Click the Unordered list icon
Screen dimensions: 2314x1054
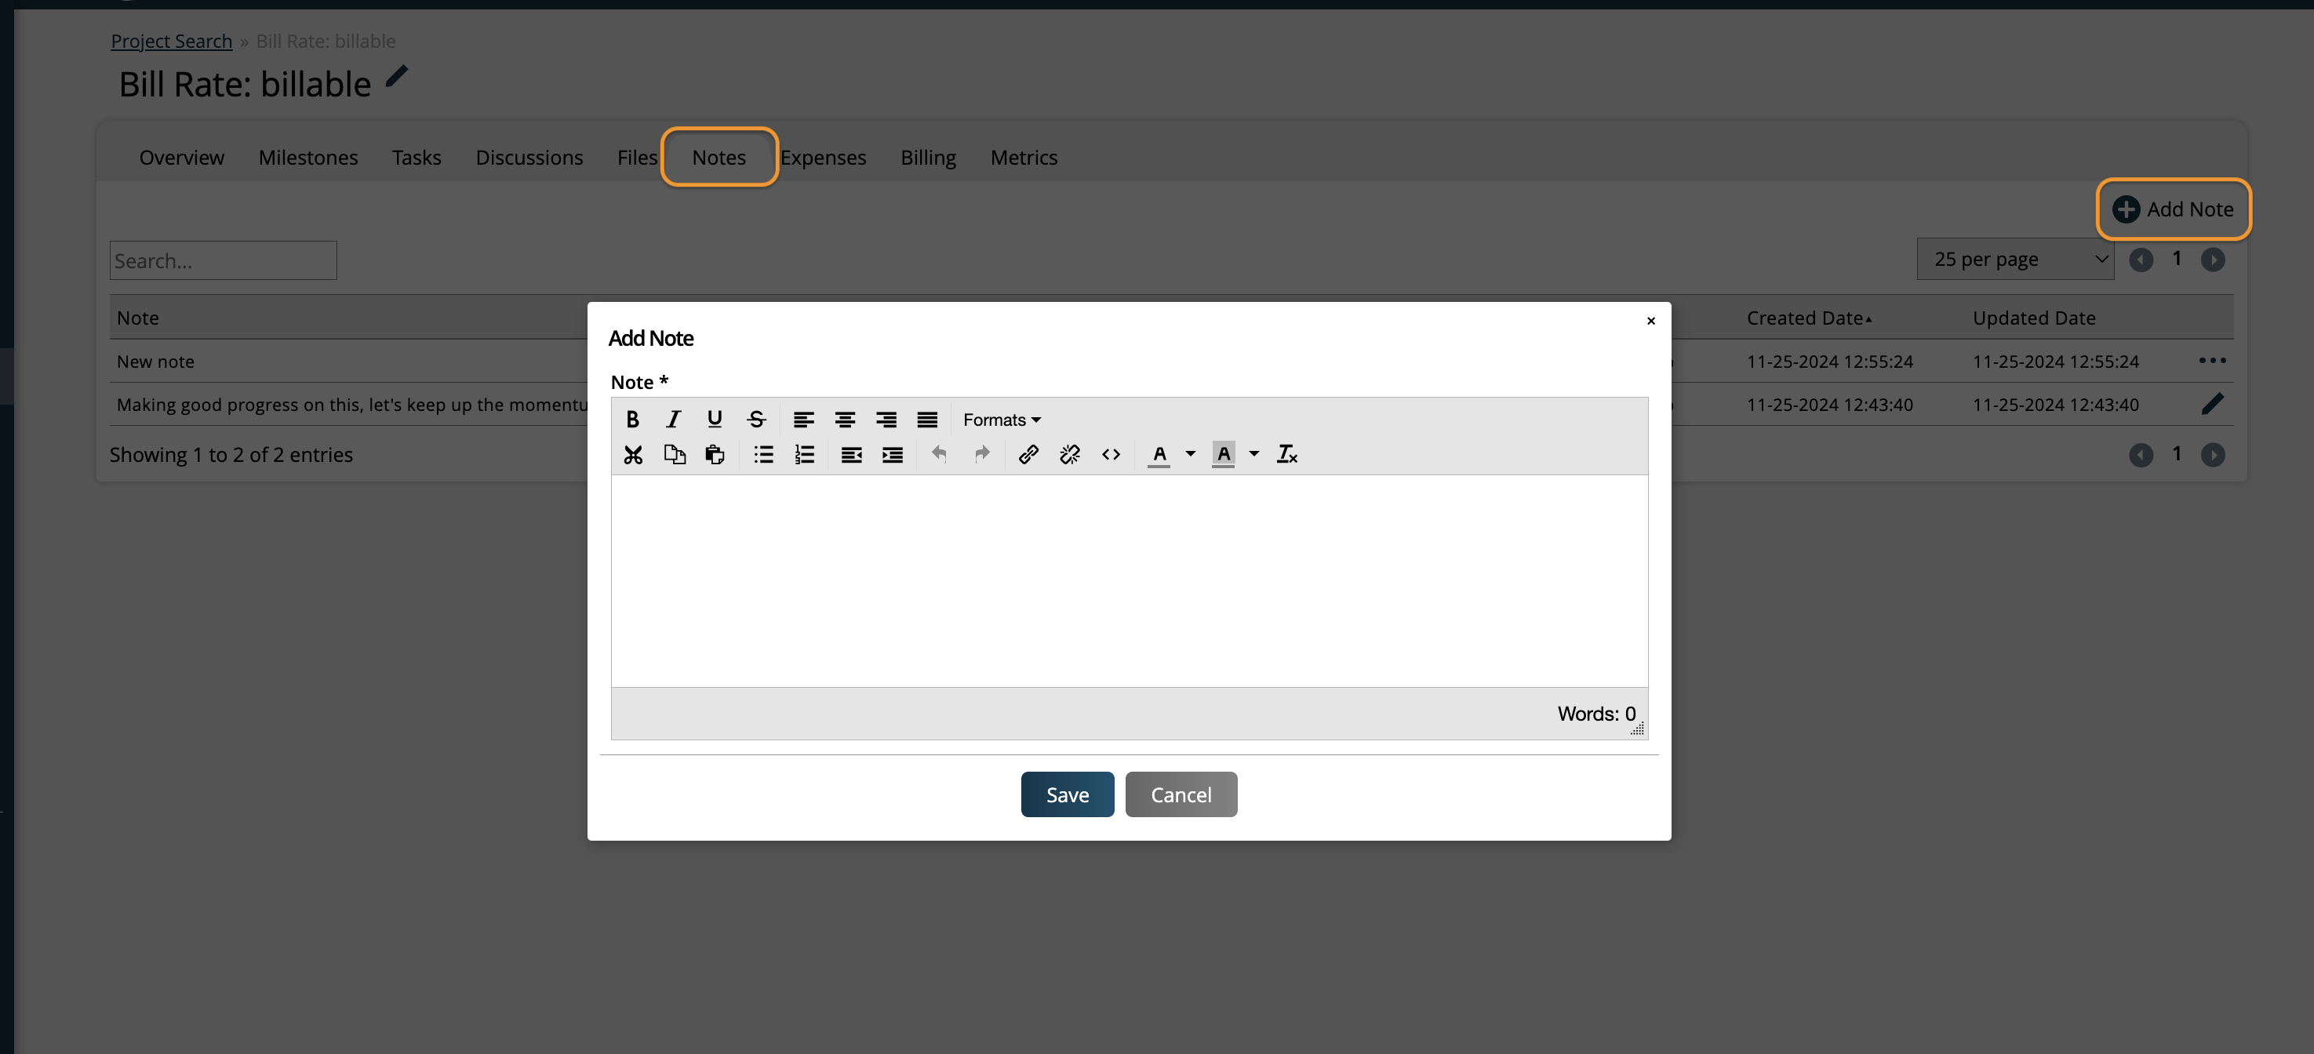coord(763,455)
